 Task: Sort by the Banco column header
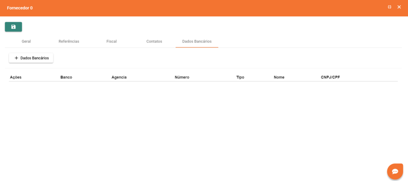point(66,77)
